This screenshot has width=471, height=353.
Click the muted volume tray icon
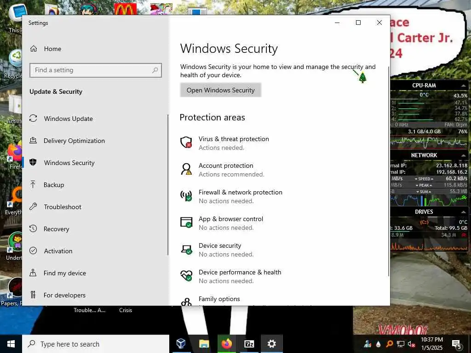[x=412, y=344]
